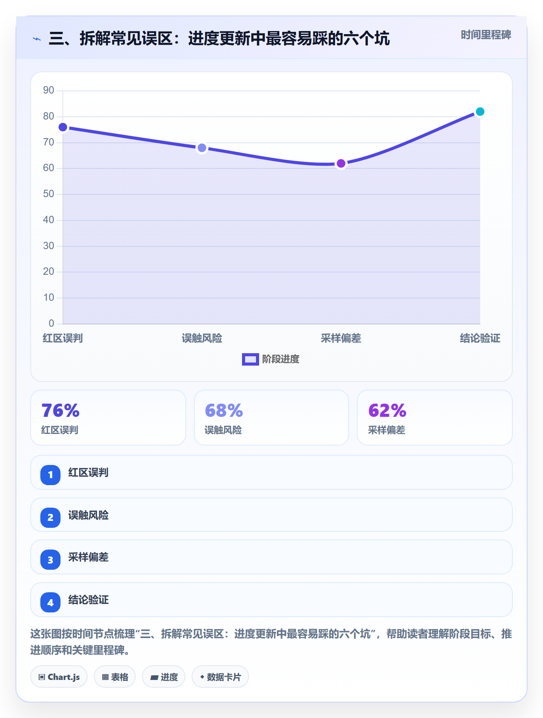Click the number 3 badge for 采样偏差
This screenshot has width=543, height=718.
50,560
